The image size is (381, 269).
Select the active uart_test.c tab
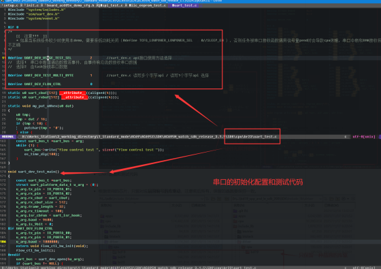[x=184, y=5]
